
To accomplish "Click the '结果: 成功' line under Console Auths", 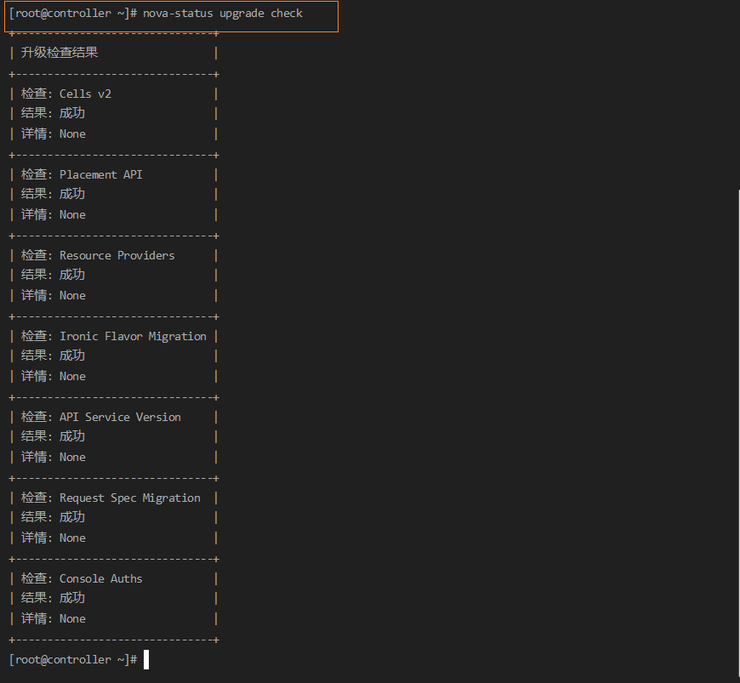I will point(53,598).
